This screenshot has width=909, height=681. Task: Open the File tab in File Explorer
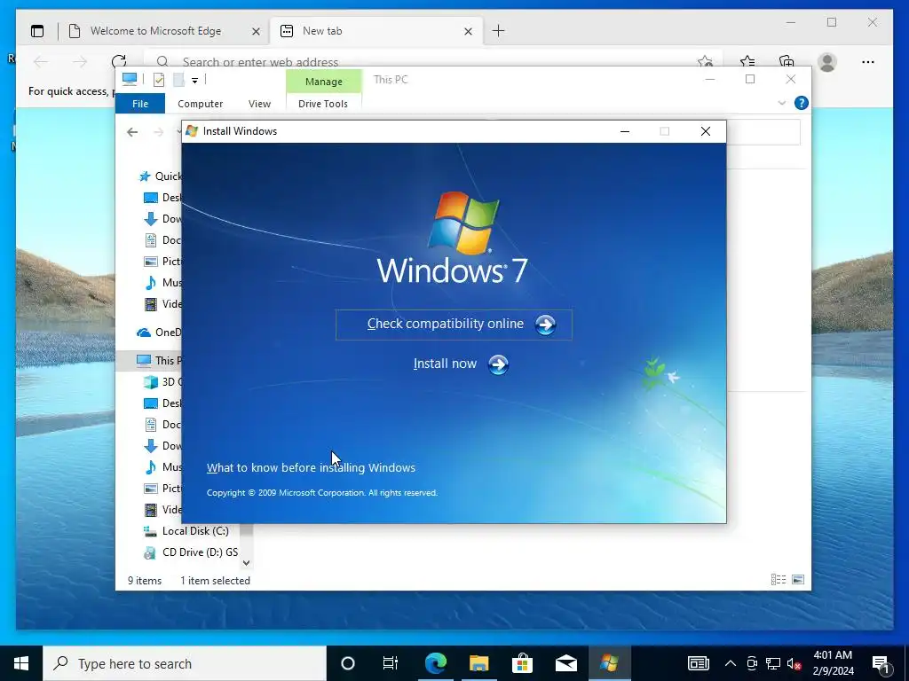[x=140, y=104]
